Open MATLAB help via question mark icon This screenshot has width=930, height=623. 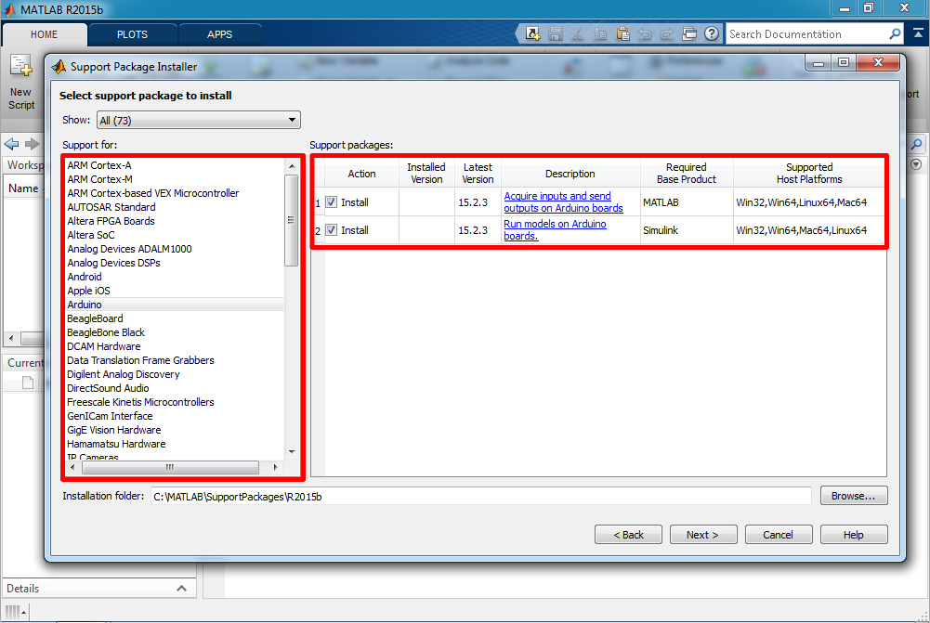click(x=712, y=33)
